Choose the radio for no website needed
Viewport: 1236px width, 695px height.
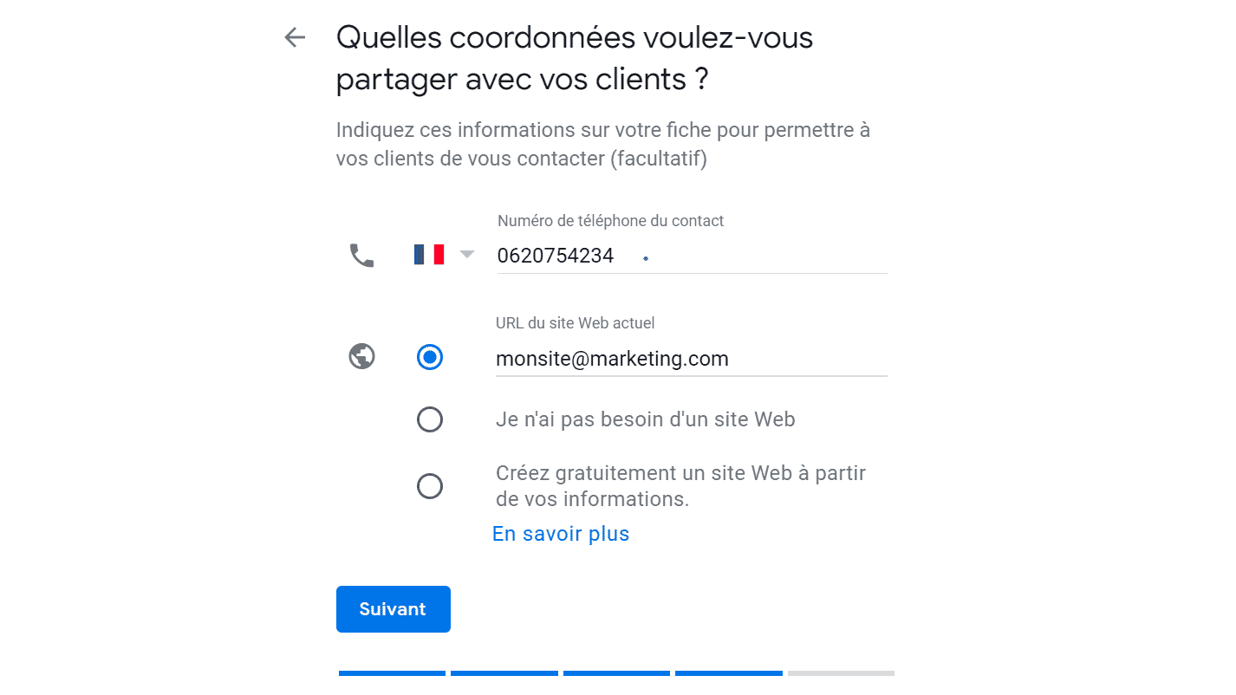pyautogui.click(x=430, y=420)
